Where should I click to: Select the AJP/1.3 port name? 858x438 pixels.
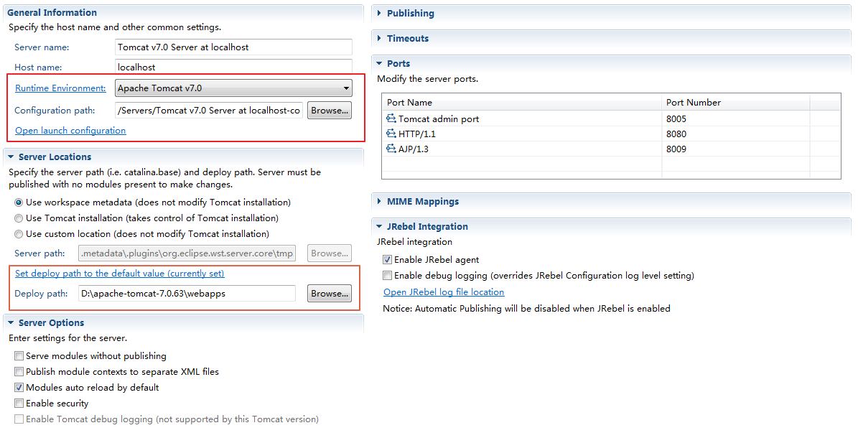(x=413, y=149)
